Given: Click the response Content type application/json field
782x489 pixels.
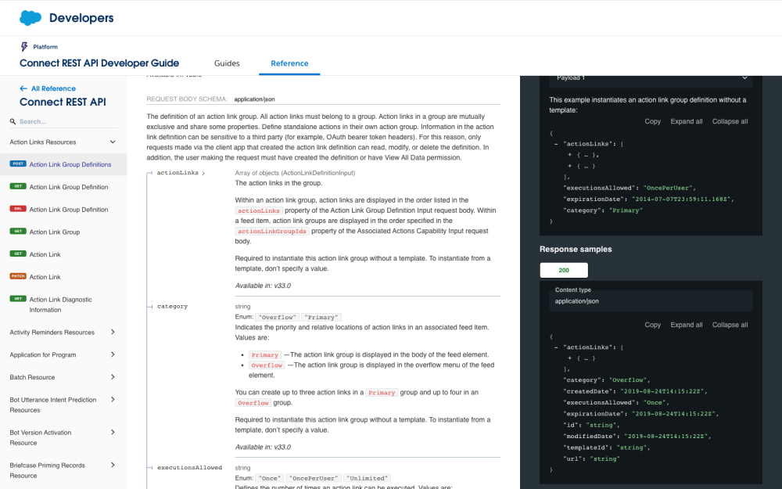Looking at the screenshot, I should 651,301.
